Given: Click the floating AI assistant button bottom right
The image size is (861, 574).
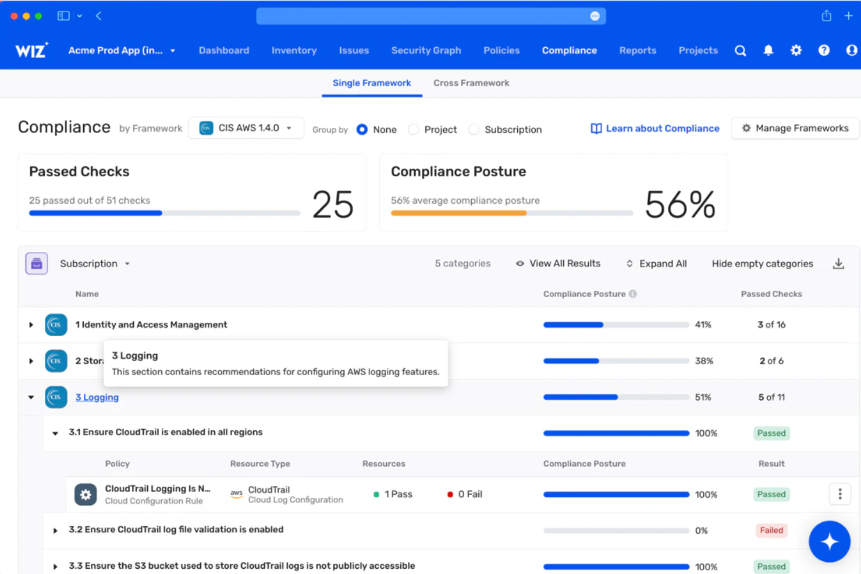Looking at the screenshot, I should pyautogui.click(x=830, y=541).
